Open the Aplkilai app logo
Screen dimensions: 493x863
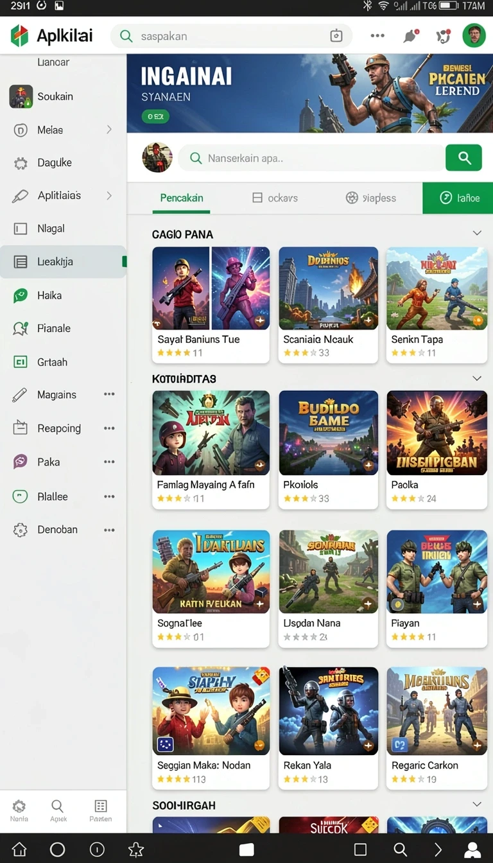coord(19,36)
